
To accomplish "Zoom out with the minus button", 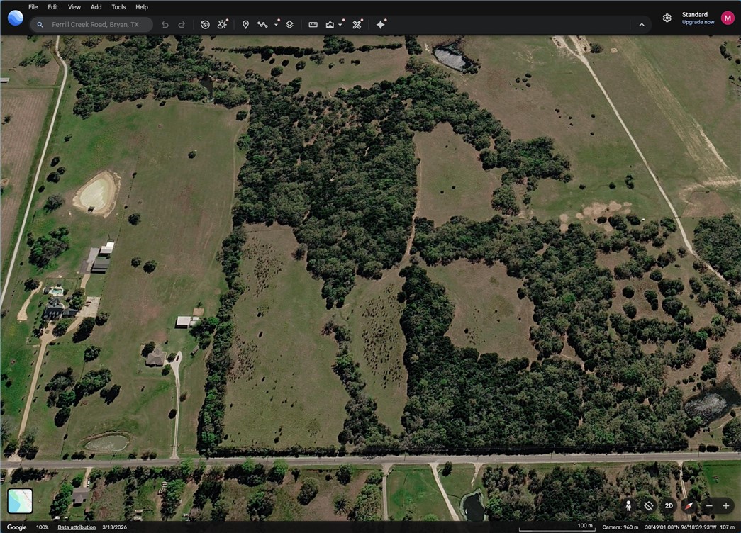I will 709,505.
